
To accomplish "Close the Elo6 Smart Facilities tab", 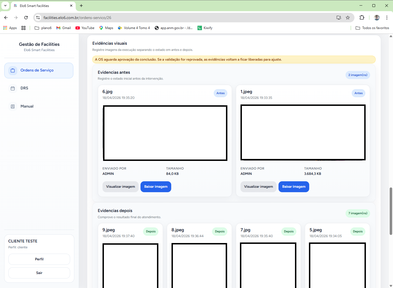I will pos(71,6).
